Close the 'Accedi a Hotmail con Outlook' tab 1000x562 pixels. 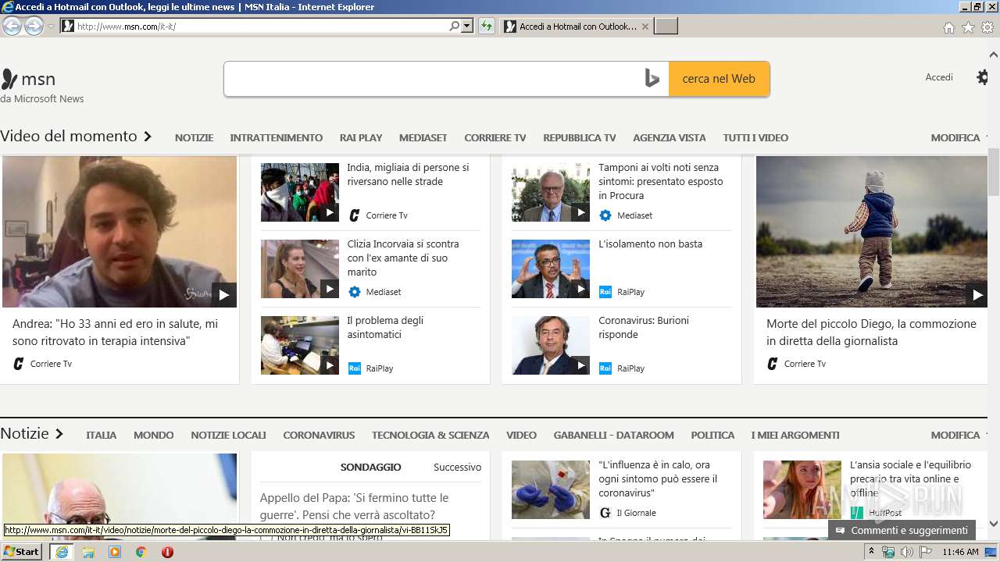tap(645, 27)
